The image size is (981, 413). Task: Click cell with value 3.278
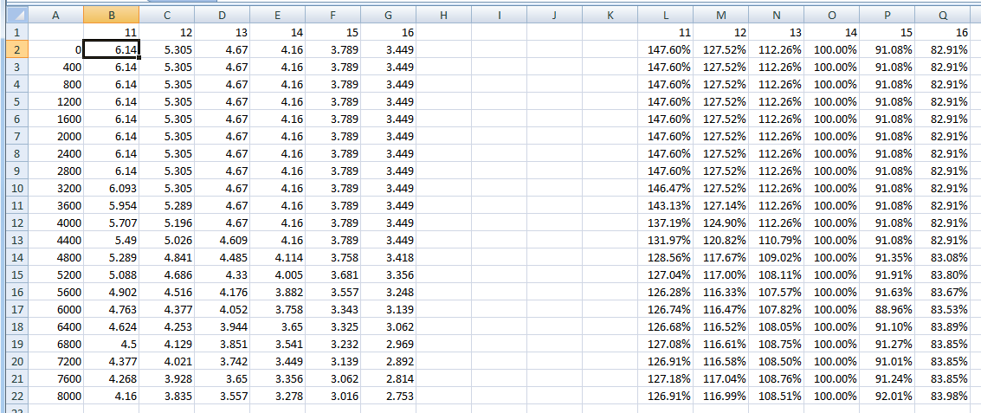(x=277, y=396)
